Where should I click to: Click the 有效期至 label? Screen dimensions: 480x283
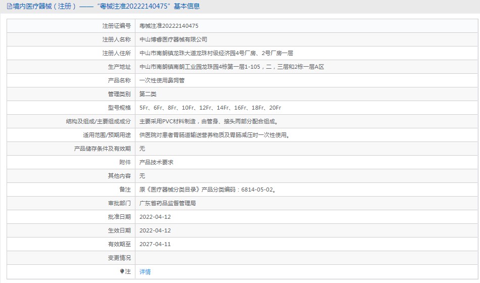[119, 244]
